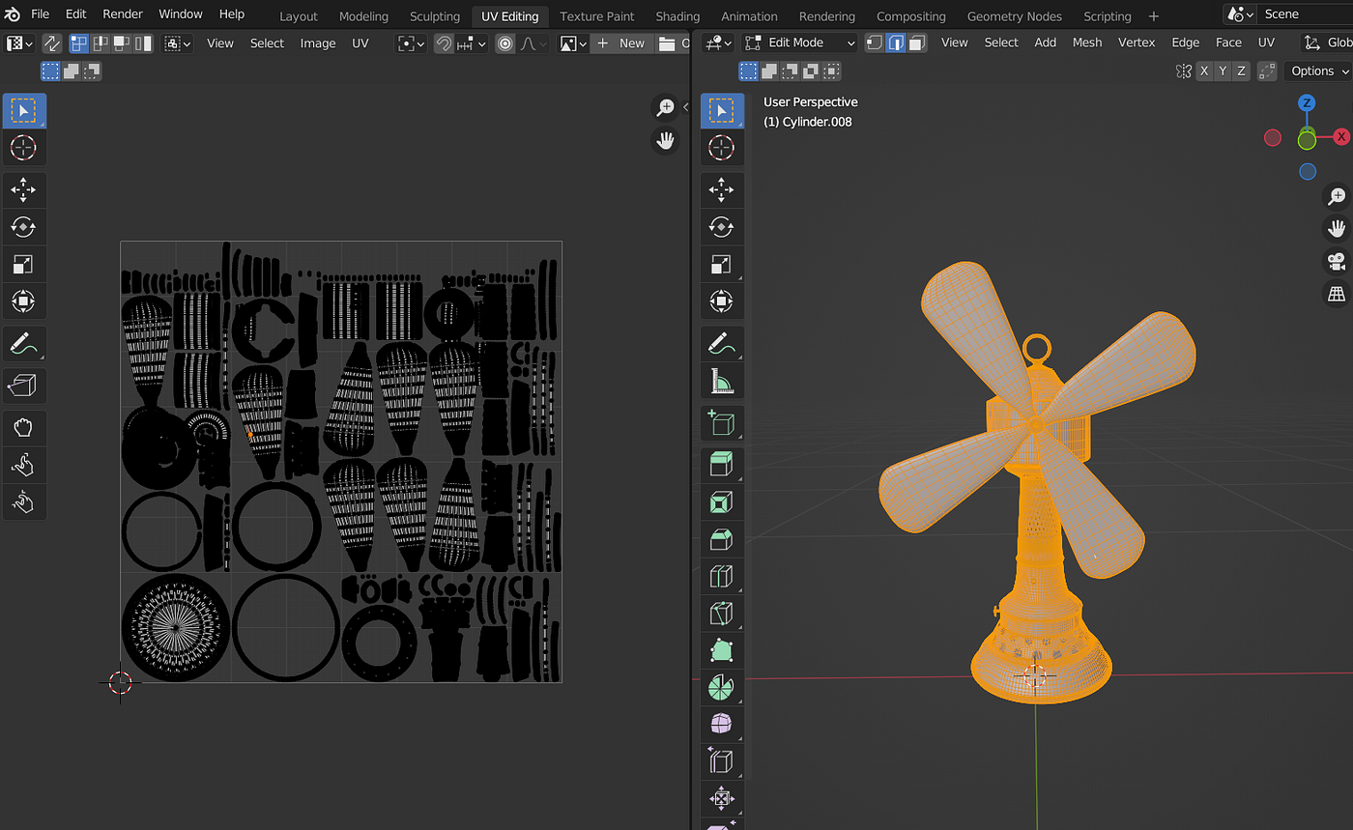Select the Bevel tool
This screenshot has width=1353, height=830.
click(x=722, y=540)
